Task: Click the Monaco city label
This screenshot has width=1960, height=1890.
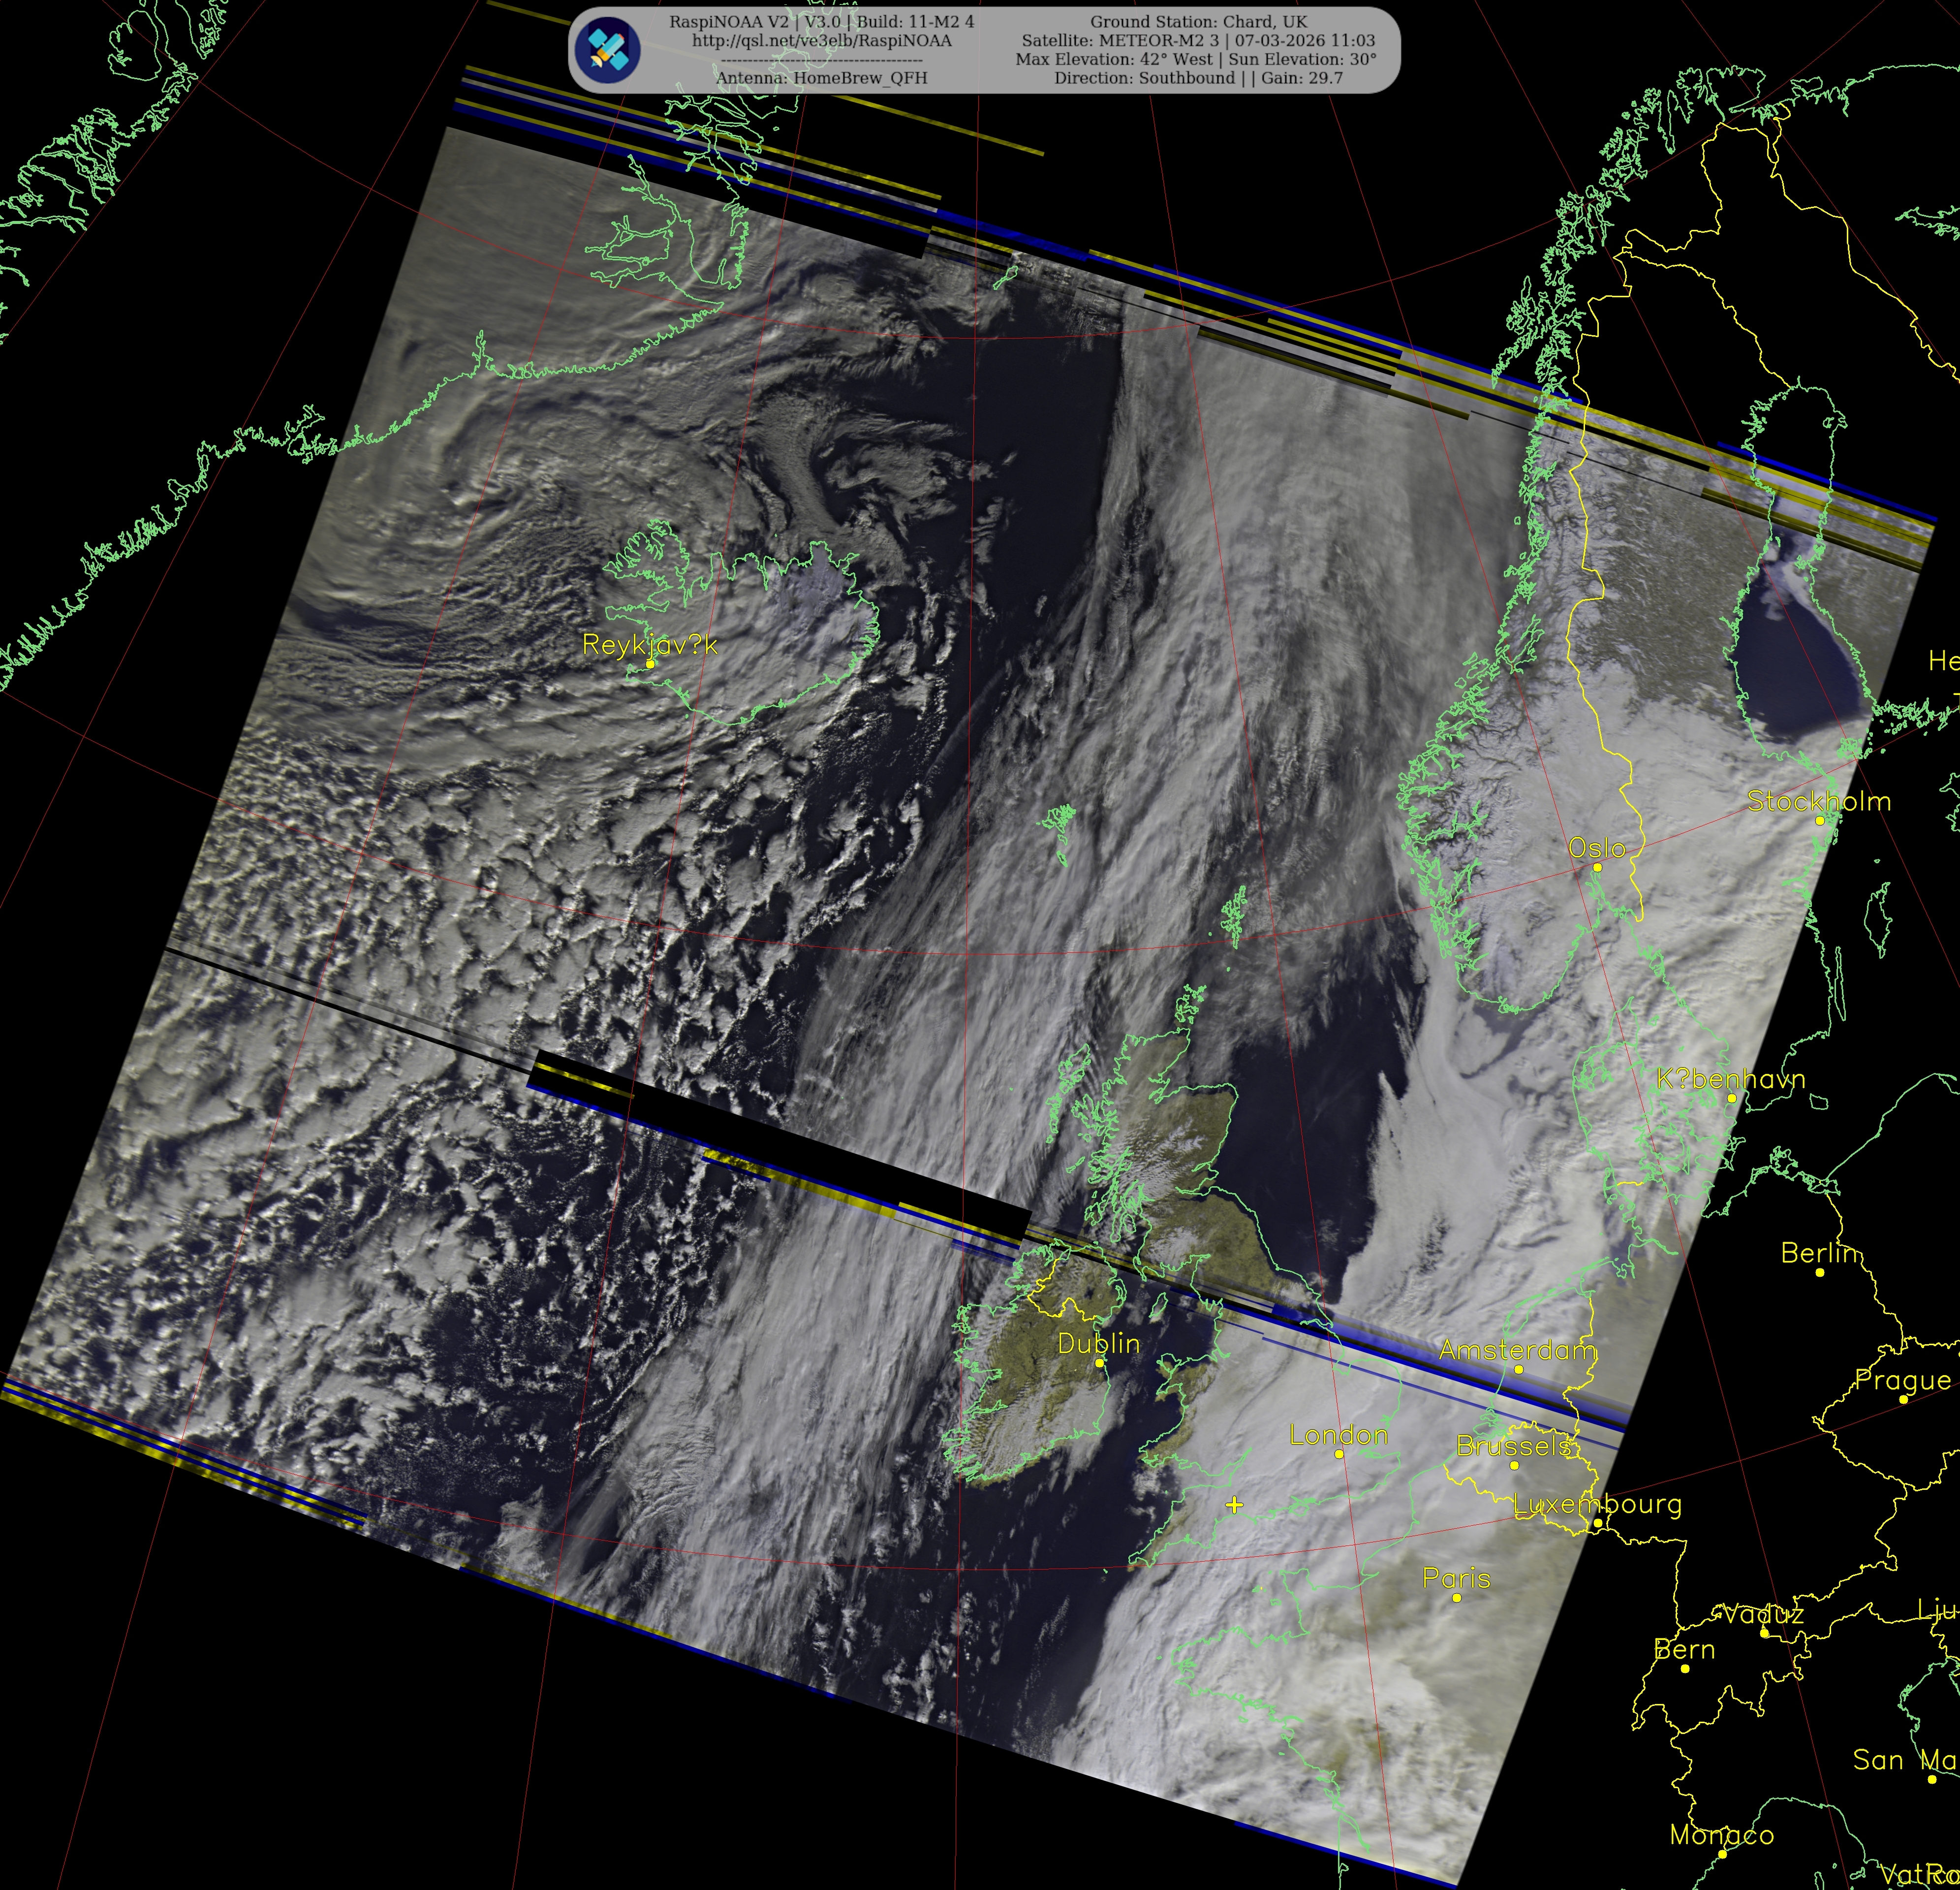Action: click(1722, 1835)
